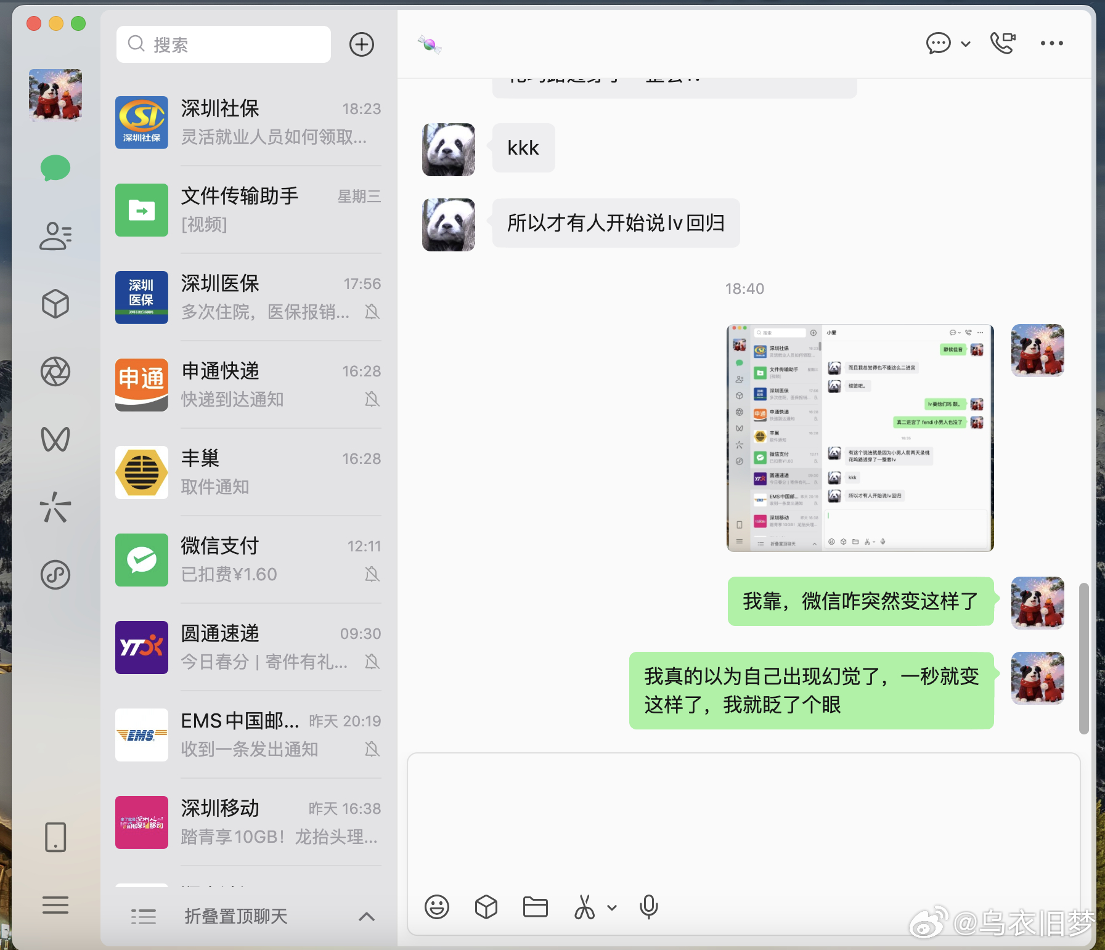Unmute notifications for 微信支付 chat

pos(372,575)
